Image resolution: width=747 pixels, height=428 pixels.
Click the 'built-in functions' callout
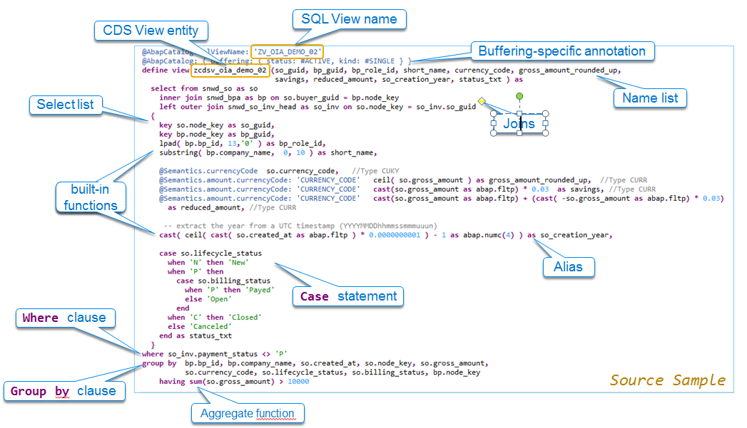tap(91, 197)
